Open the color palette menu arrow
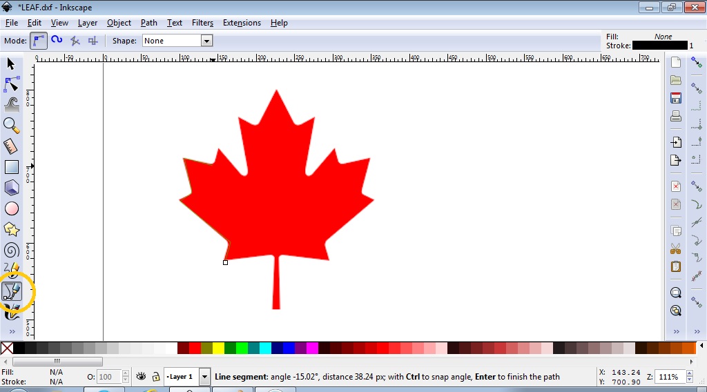Screen dimensions: 707x392 [x=701, y=346]
